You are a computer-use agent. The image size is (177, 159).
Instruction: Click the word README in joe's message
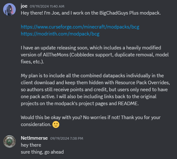click(128, 104)
